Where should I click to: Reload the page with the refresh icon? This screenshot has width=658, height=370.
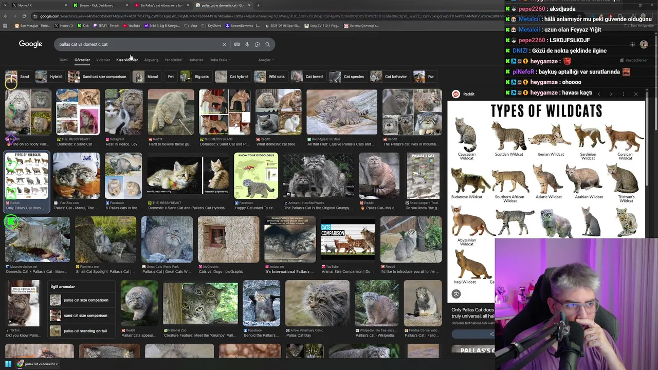(x=24, y=16)
